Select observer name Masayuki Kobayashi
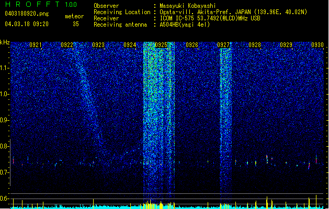The width and height of the screenshot is (329, 209). (x=188, y=6)
